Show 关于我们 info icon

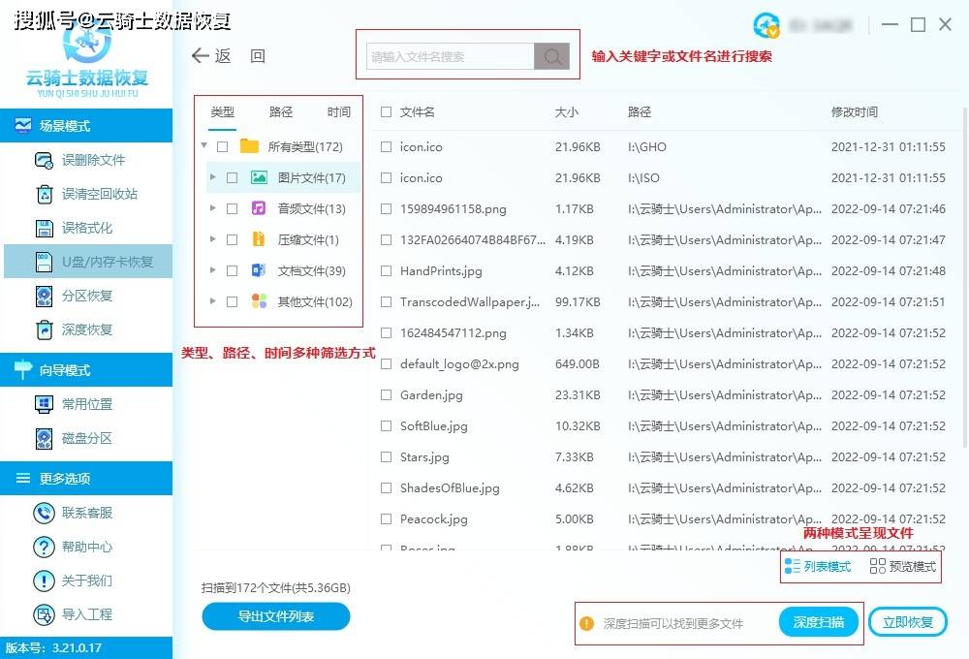pos(44,581)
